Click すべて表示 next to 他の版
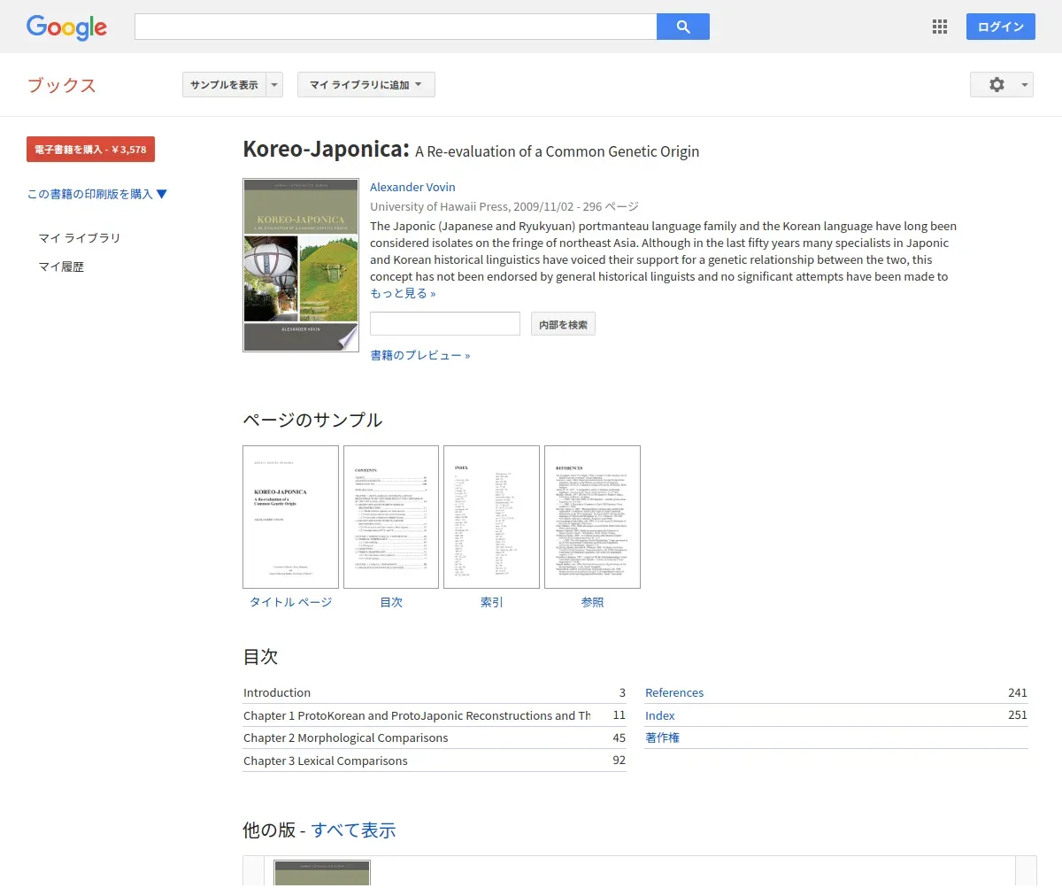The image size is (1062, 888). pyautogui.click(x=353, y=830)
